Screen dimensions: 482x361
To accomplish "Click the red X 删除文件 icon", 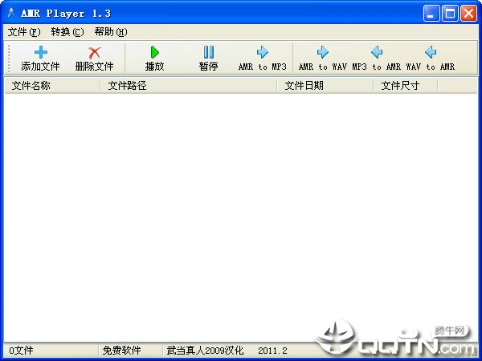I will click(x=94, y=53).
